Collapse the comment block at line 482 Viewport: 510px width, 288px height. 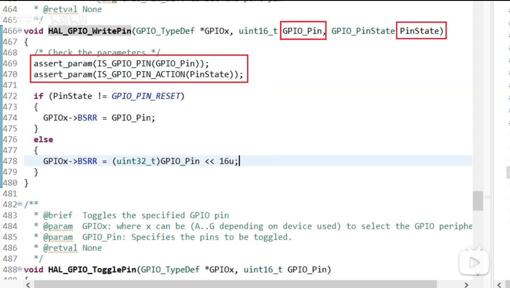[x=20, y=205]
